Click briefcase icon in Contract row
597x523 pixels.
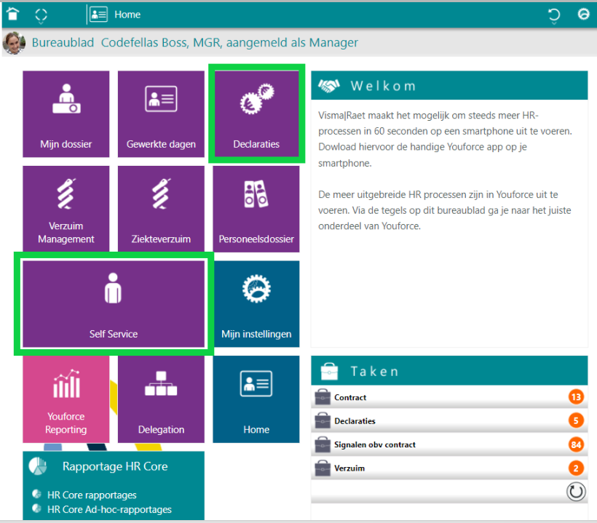click(x=323, y=396)
